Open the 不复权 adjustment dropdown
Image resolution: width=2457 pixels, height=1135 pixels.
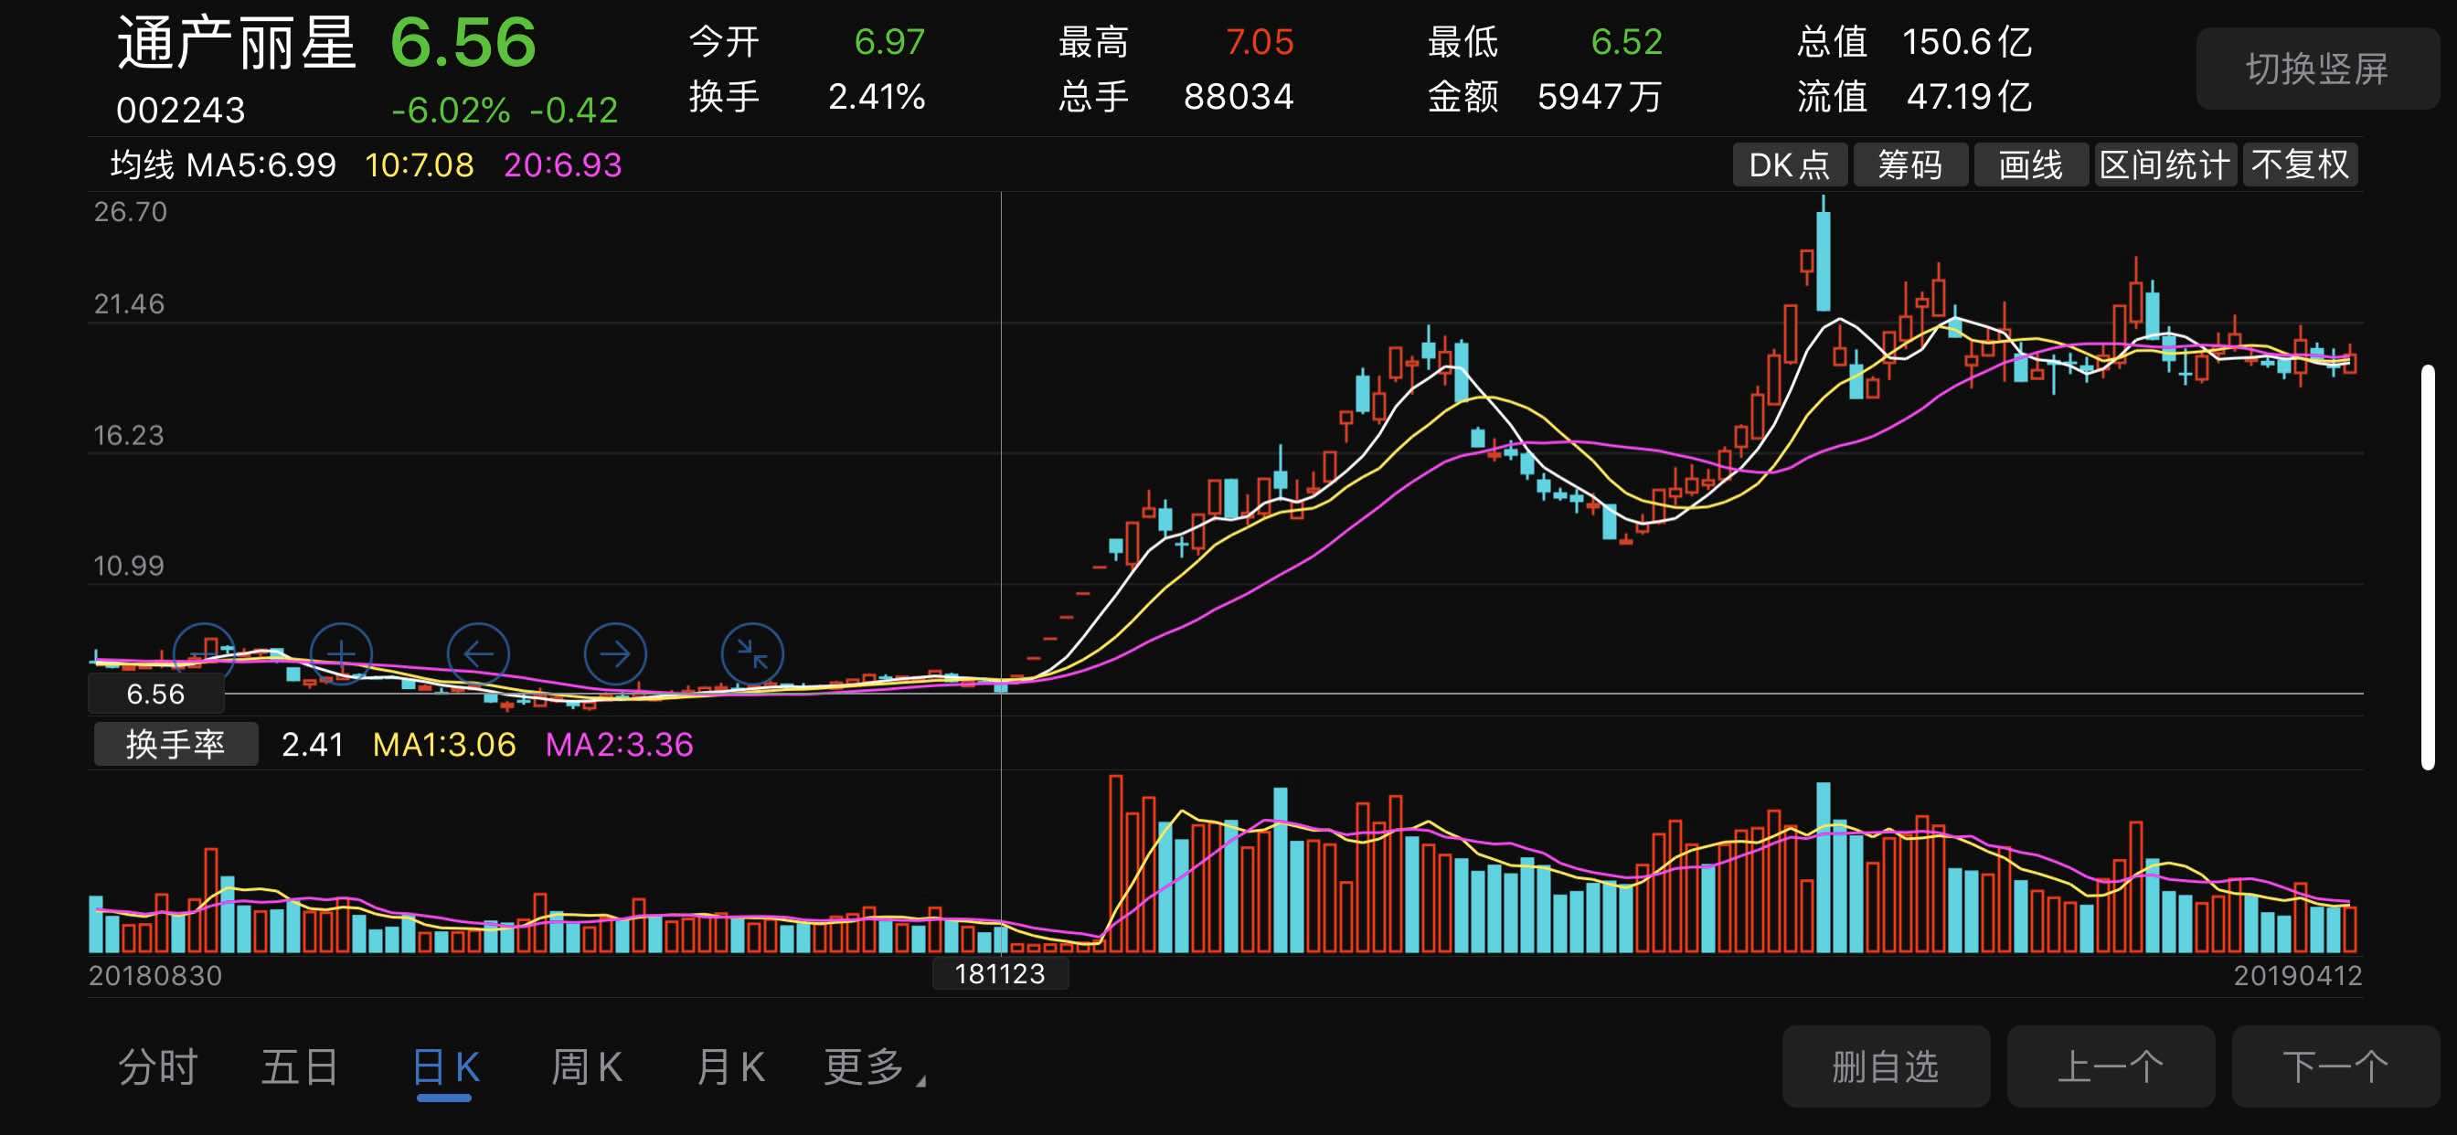(2301, 165)
